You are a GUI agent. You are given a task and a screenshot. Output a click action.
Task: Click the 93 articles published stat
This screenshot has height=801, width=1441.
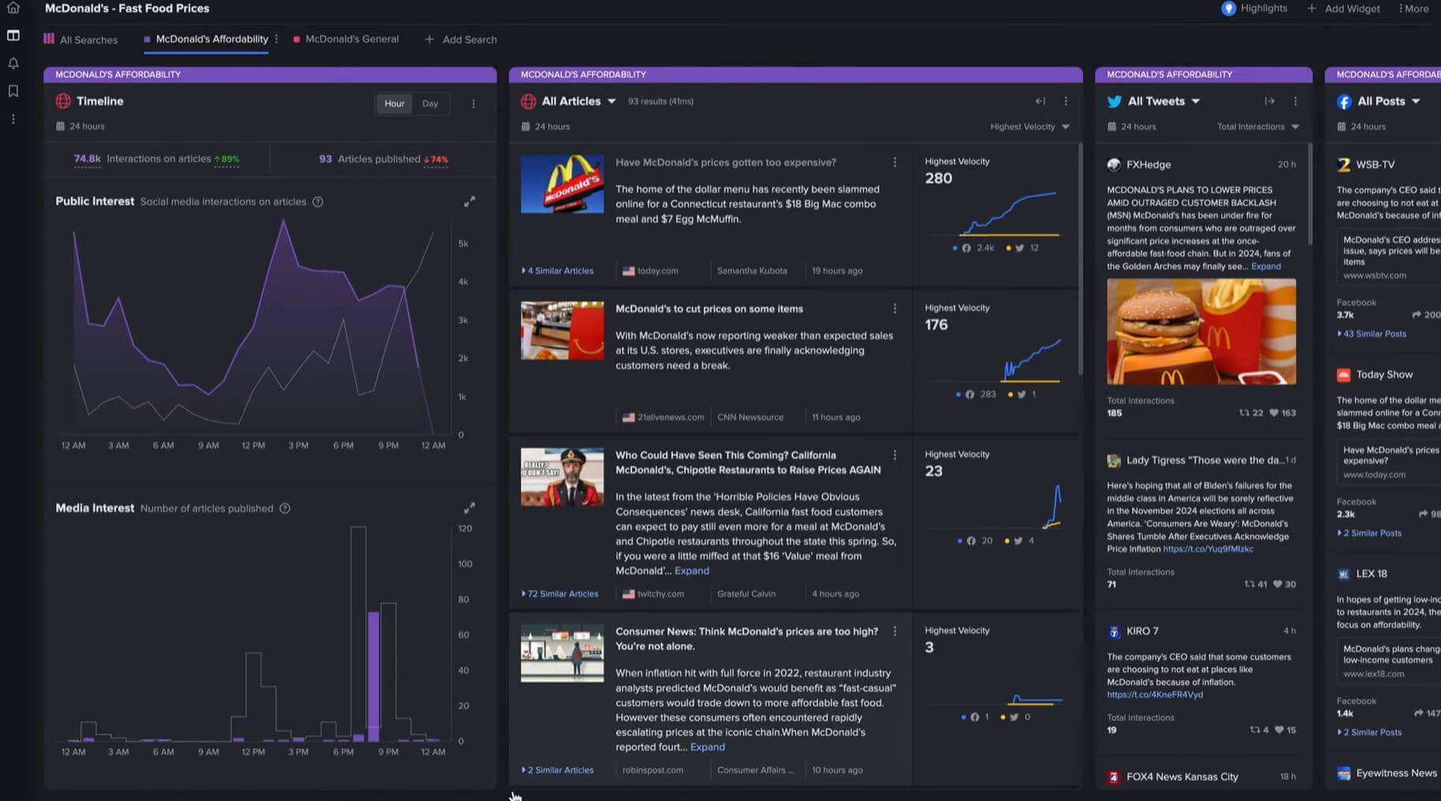click(383, 159)
